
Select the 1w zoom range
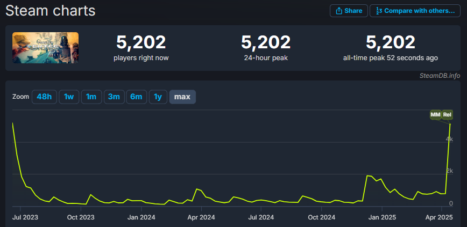click(69, 97)
